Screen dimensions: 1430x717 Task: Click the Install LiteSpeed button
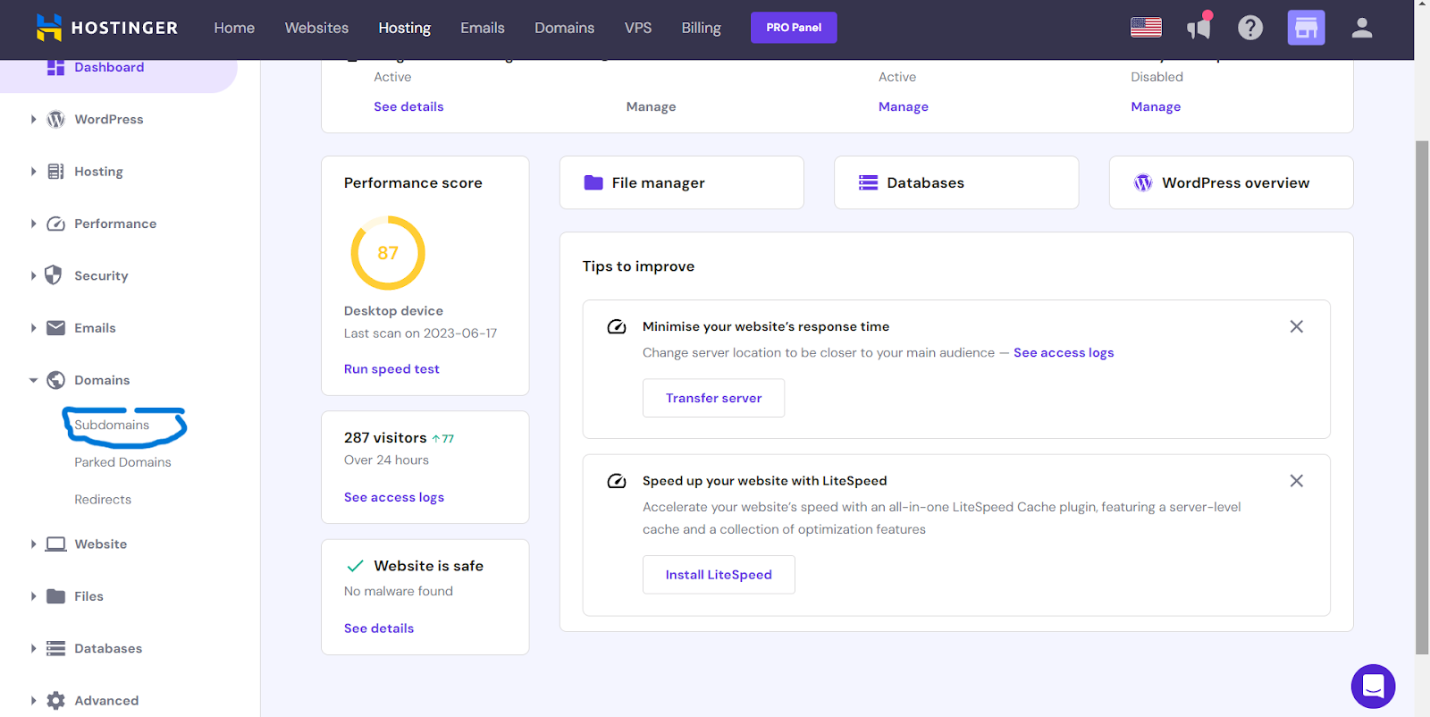pos(719,575)
